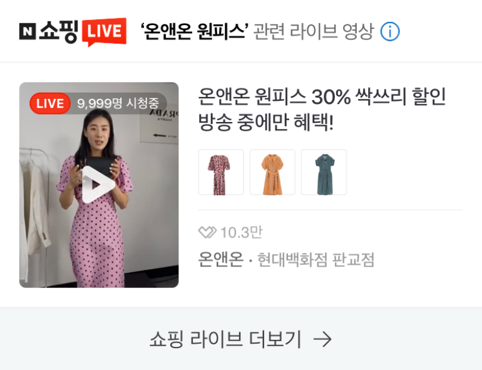Click the red LIVE badge on video
Viewport: 482px width, 370px height.
50,103
